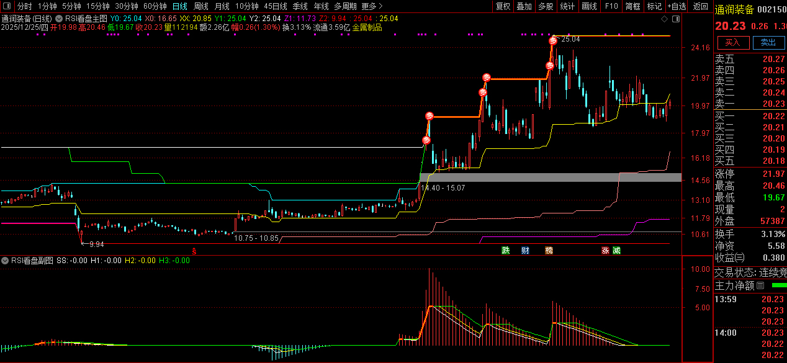
Task: Toggle the left sidebar panel icon
Action: [x=7, y=6]
